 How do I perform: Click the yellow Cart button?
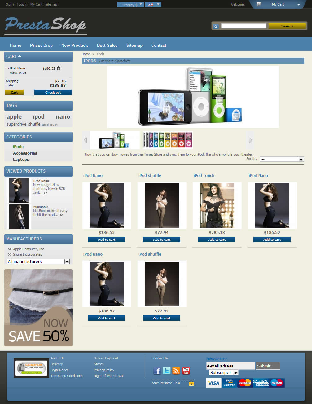[14, 92]
